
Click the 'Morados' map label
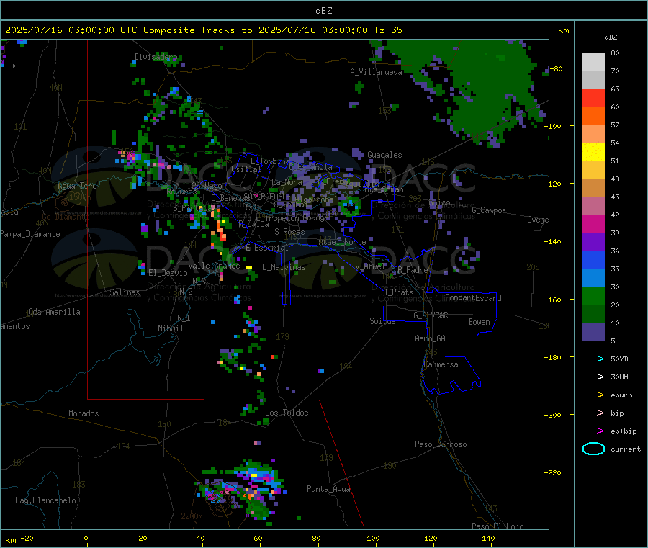pos(84,413)
